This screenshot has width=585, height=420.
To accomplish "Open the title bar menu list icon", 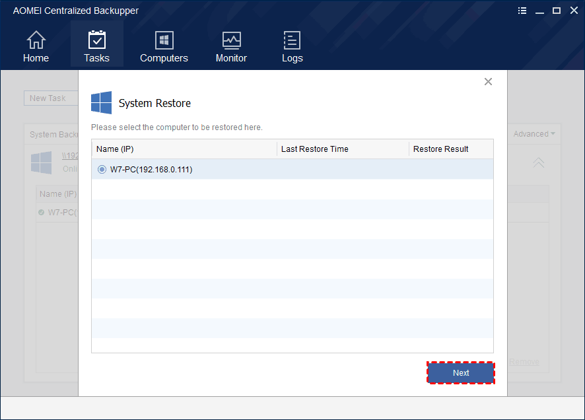I will [x=522, y=11].
